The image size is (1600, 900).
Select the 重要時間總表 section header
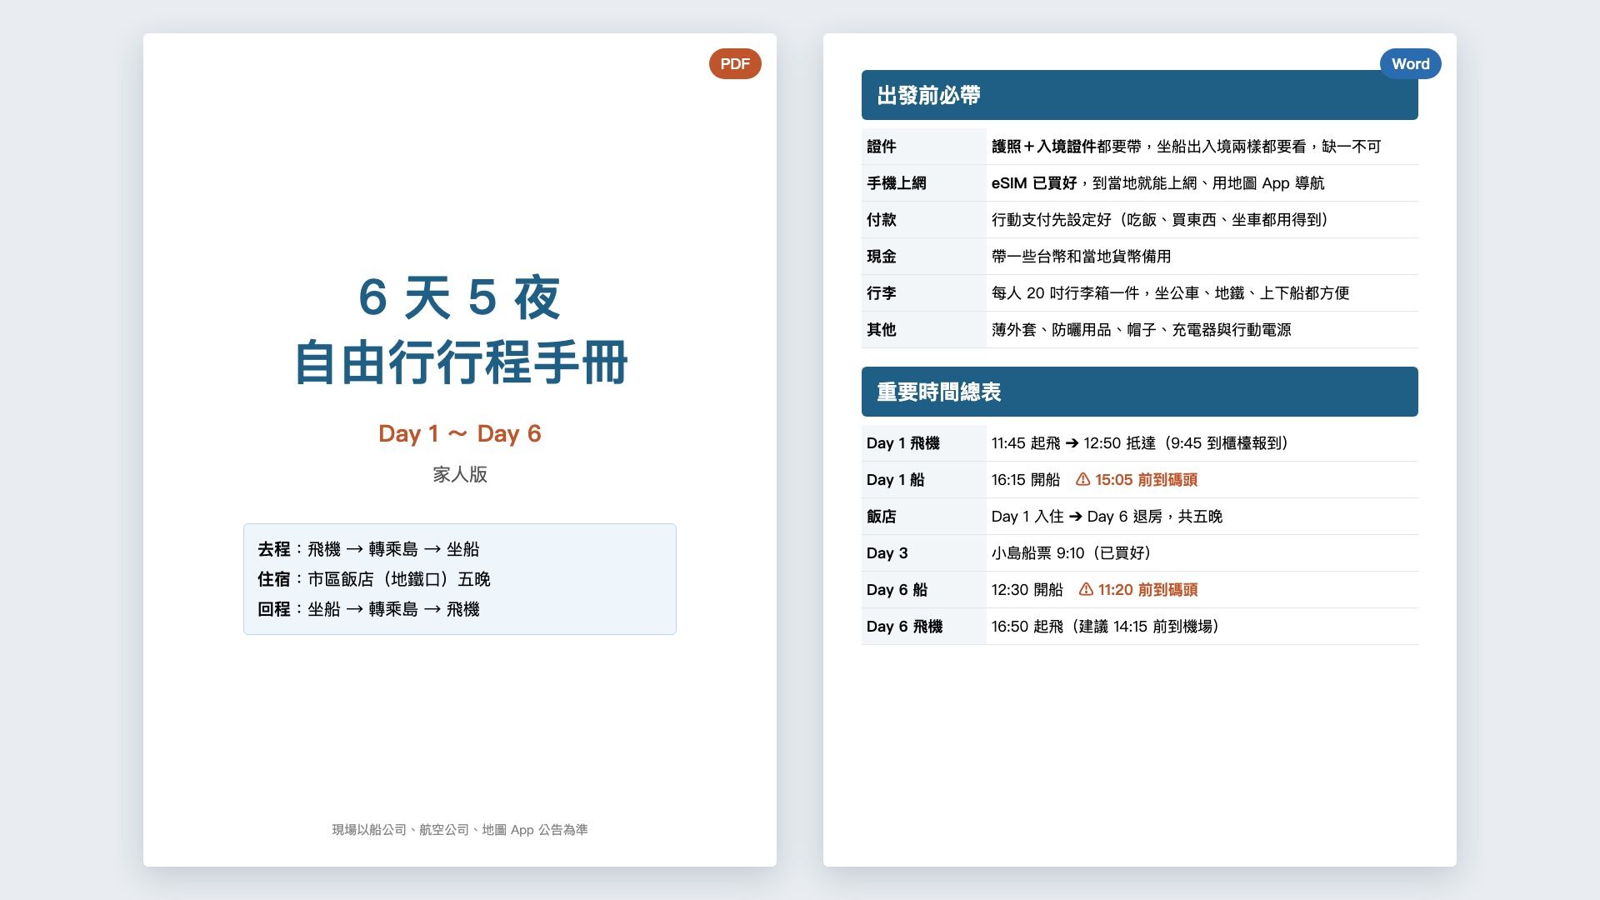[1139, 392]
